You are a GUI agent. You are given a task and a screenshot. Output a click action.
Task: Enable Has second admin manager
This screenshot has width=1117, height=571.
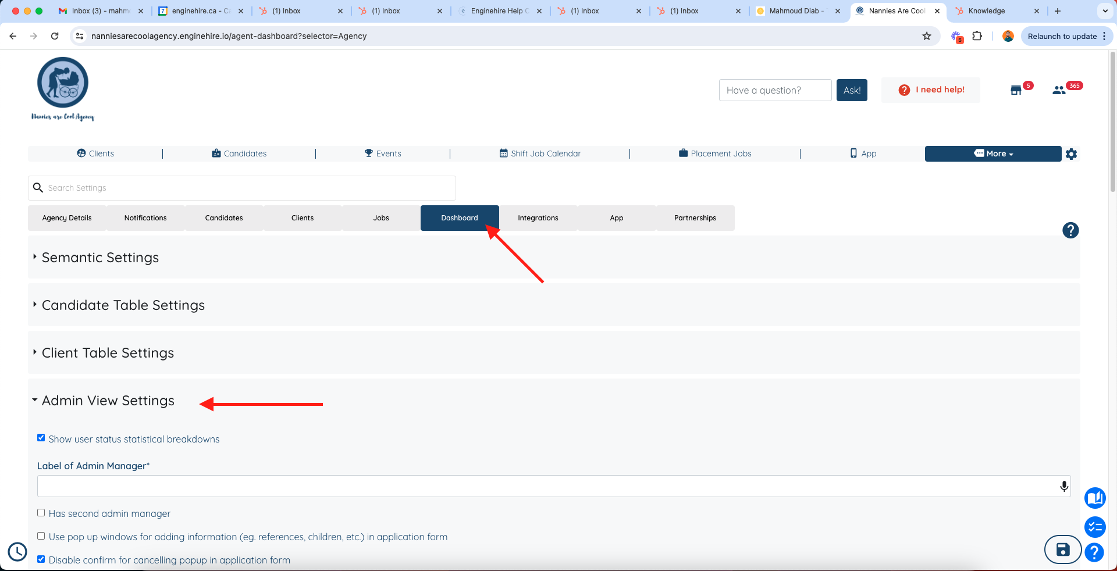[x=41, y=512]
